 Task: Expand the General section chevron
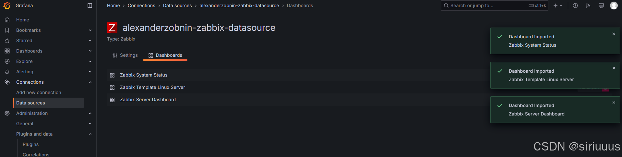(90, 124)
